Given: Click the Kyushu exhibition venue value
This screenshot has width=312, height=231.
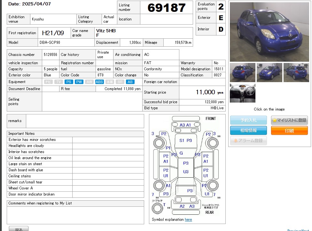Looking at the screenshot, I should [38, 19].
